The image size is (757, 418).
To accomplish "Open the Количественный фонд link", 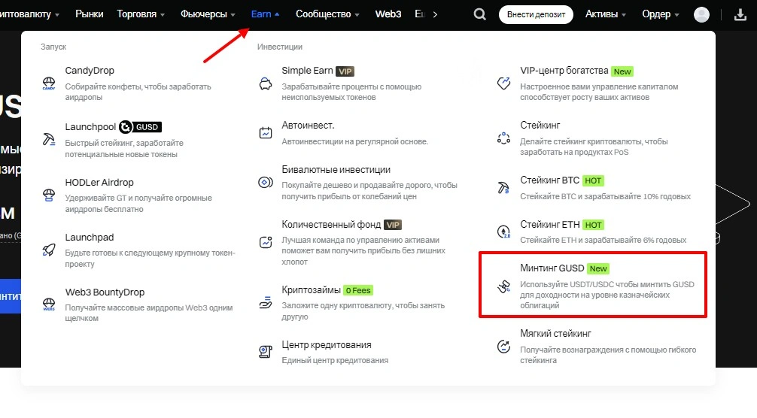I will 331,225.
